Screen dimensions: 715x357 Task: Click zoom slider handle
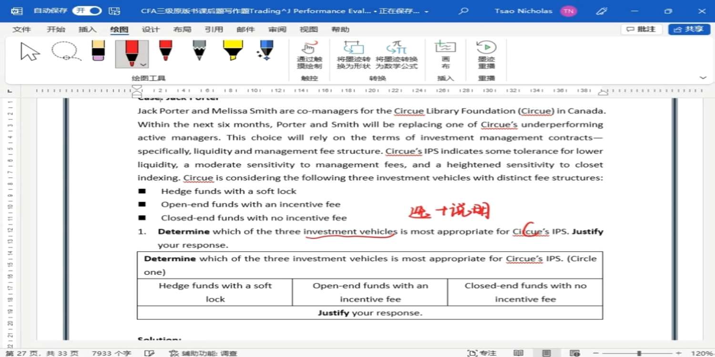(639, 353)
